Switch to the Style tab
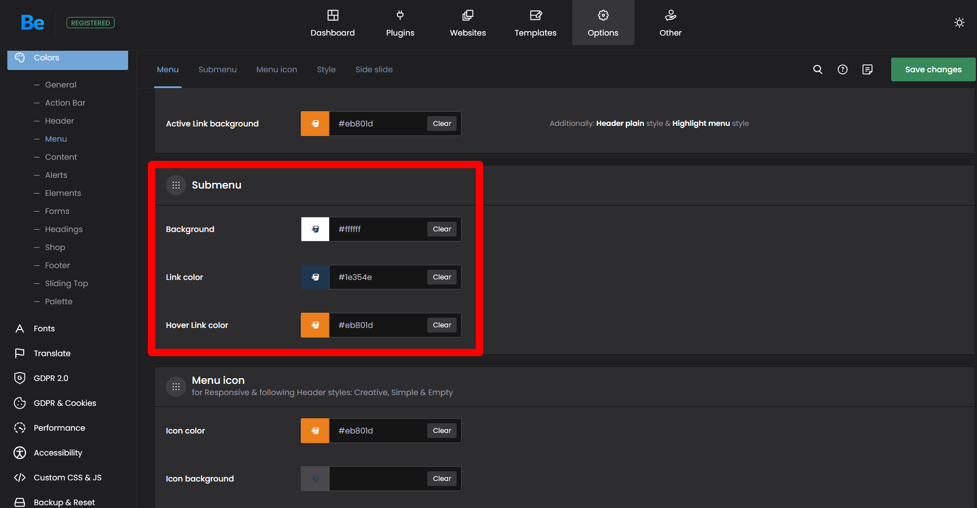Screen dimensions: 977x508 click(x=326, y=69)
